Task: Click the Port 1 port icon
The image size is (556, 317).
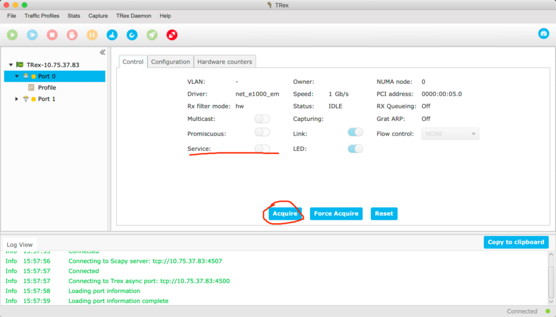Action: 26,99
